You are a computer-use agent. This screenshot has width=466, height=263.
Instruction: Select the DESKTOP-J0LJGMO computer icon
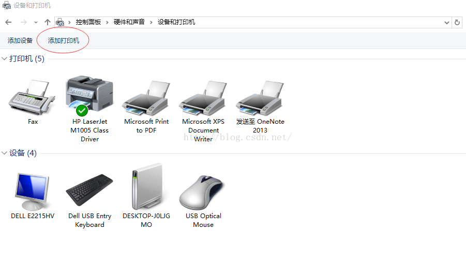(x=147, y=187)
